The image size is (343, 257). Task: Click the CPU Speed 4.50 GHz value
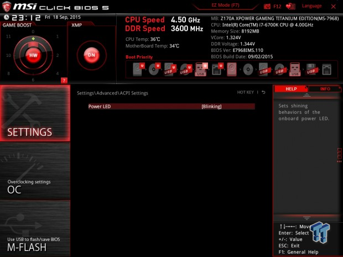pos(185,20)
